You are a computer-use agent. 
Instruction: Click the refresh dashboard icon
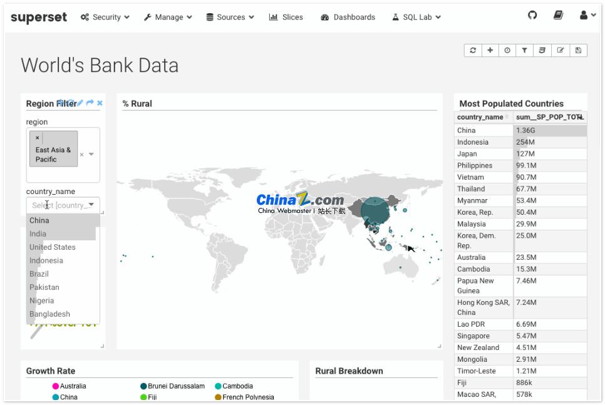pos(473,51)
